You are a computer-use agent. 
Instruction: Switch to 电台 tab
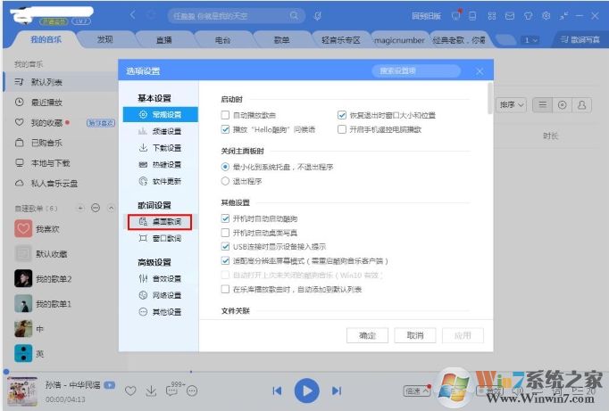tap(222, 40)
